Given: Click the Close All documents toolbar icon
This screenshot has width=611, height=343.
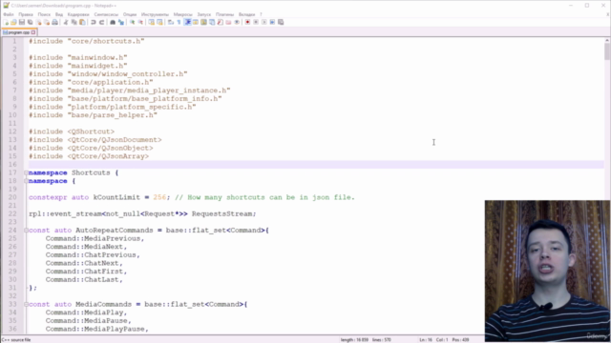Looking at the screenshot, I should point(47,22).
